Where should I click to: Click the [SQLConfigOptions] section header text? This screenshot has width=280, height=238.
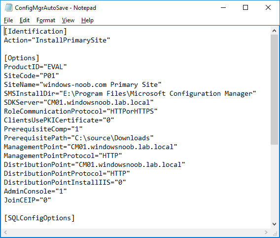coord(39,218)
